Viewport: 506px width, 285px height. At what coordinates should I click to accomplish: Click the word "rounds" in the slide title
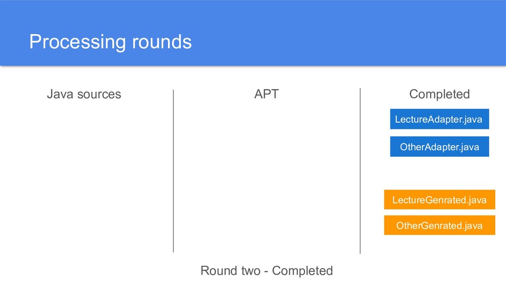point(161,42)
